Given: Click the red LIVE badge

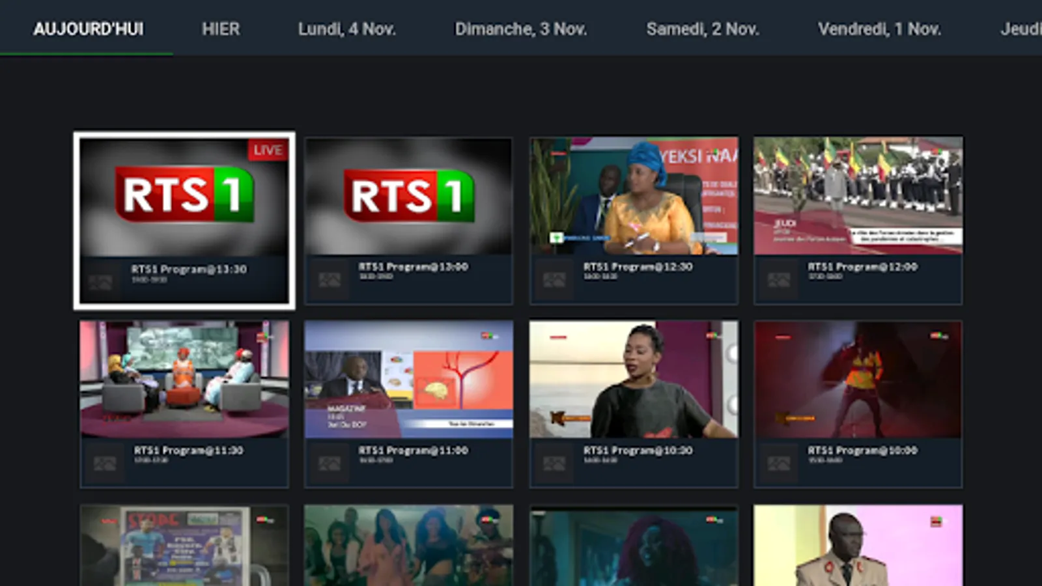Looking at the screenshot, I should [268, 150].
